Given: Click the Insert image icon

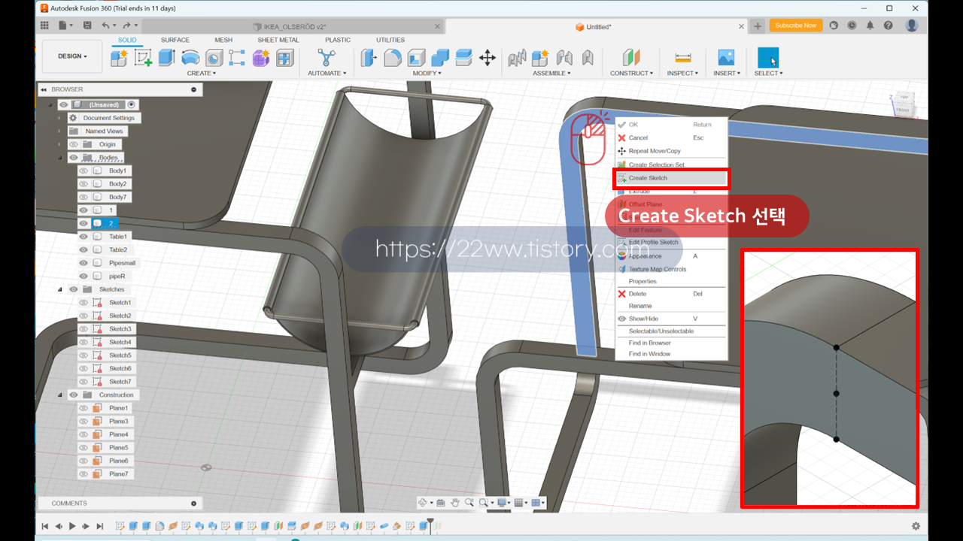Looking at the screenshot, I should coord(726,58).
